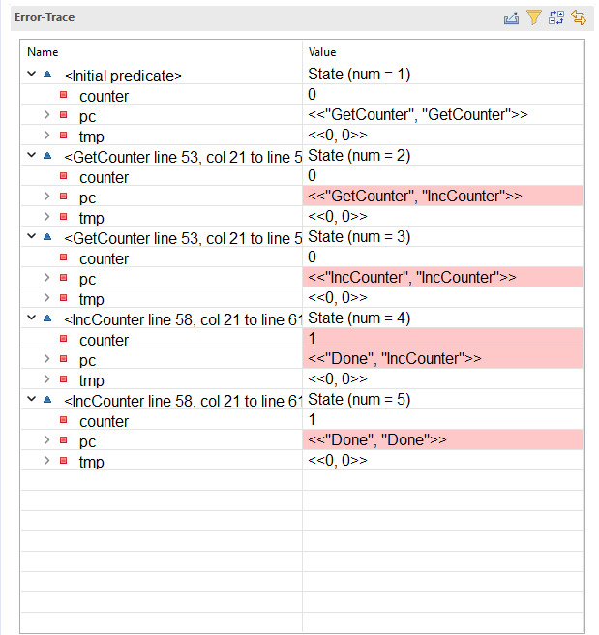
Task: Click the red square icon of tmp in State 1
Action: click(x=63, y=135)
